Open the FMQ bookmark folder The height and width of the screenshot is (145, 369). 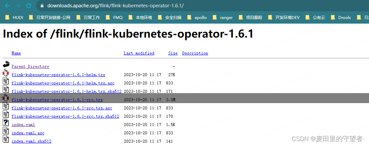point(114,17)
